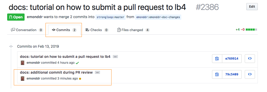Select the Commits tab

click(x=64, y=30)
